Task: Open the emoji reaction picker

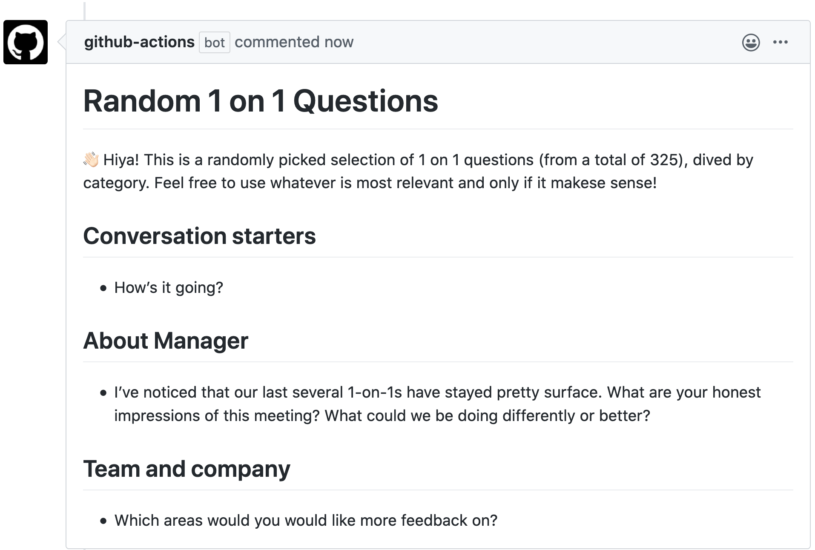Action: tap(751, 43)
